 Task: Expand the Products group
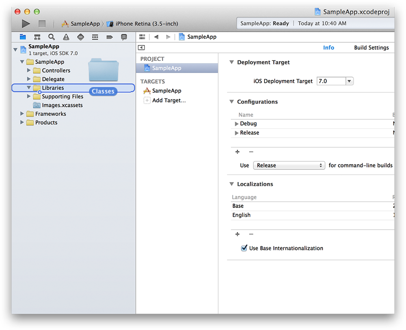(x=22, y=123)
